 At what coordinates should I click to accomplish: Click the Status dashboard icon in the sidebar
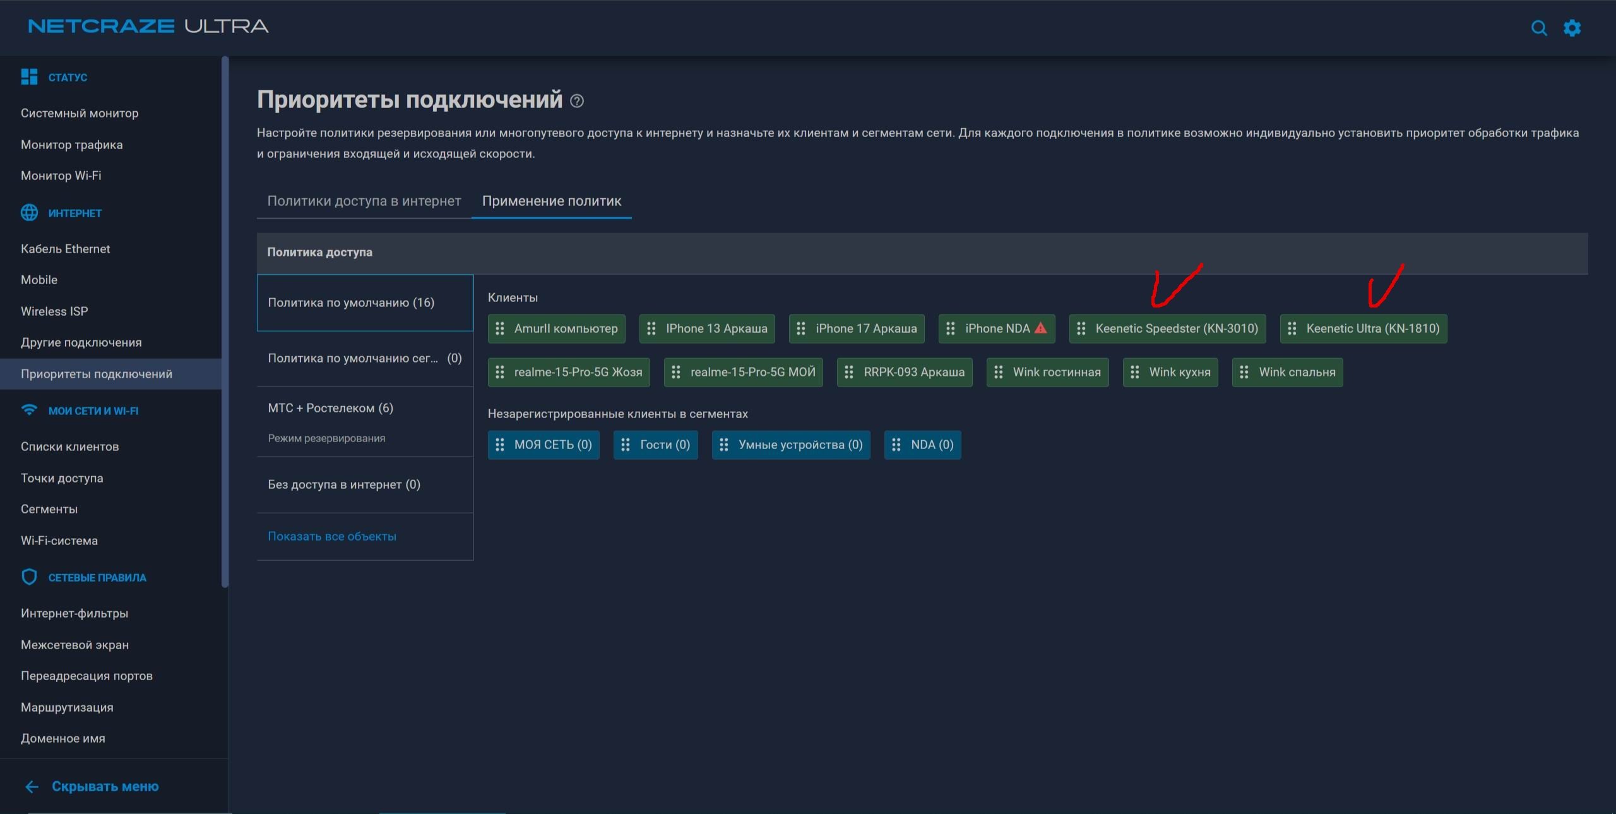29,77
